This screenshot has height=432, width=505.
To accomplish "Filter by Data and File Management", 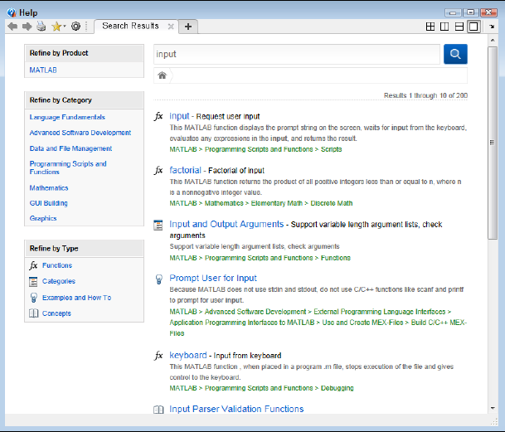I will pyautogui.click(x=70, y=148).
